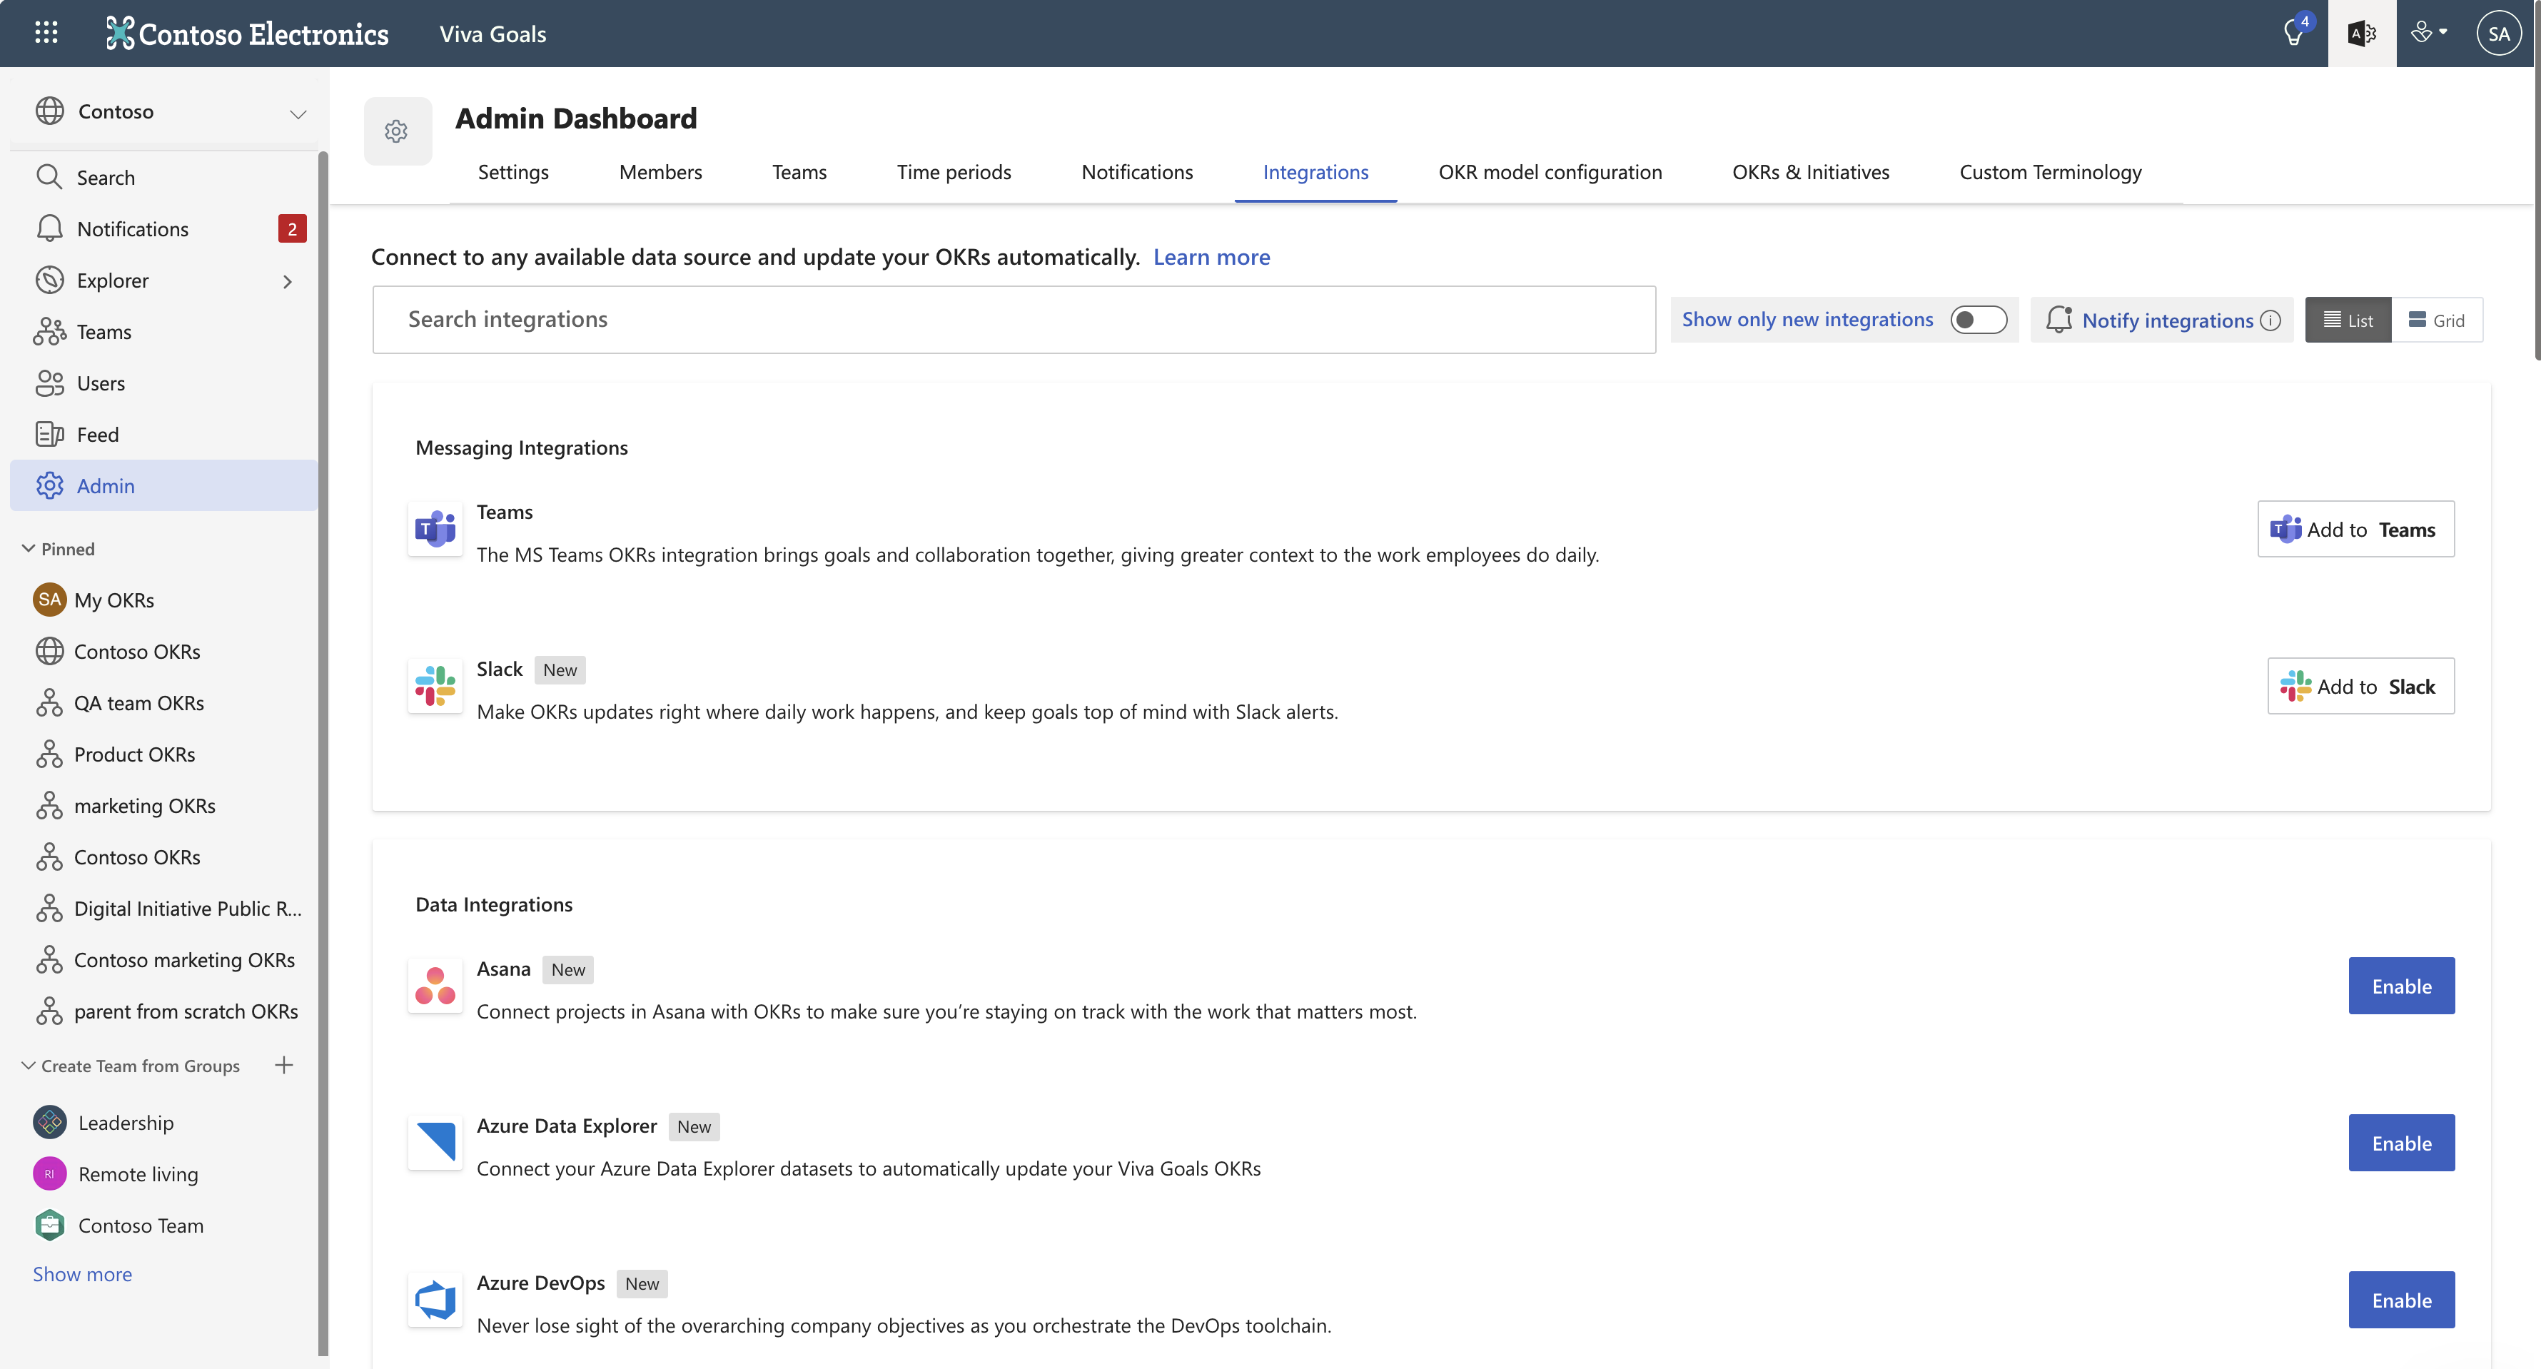Click the Search magnifier icon in sidebar

[x=49, y=176]
